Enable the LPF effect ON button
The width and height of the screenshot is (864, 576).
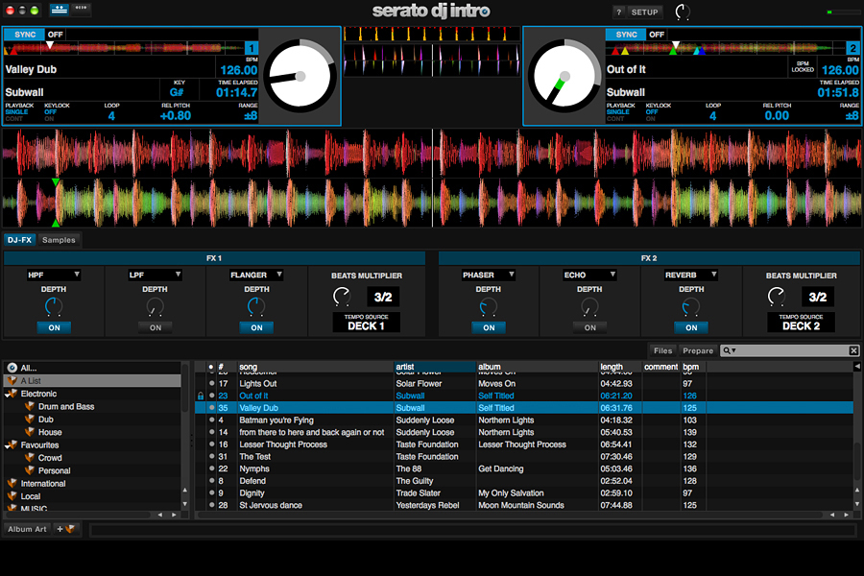(156, 327)
